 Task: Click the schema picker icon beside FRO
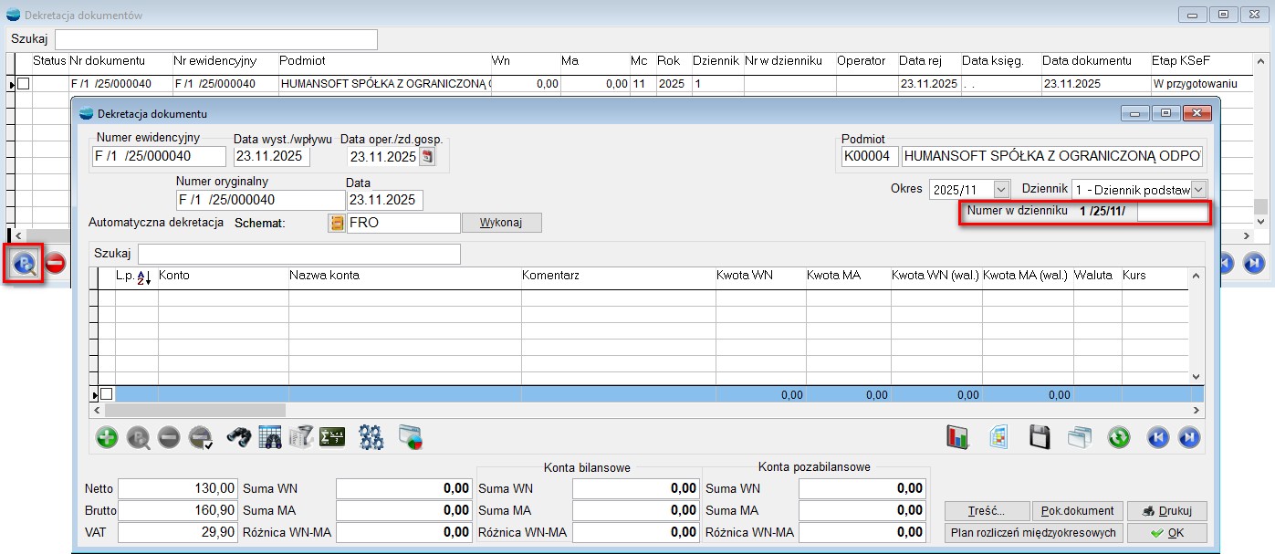pyautogui.click(x=337, y=223)
